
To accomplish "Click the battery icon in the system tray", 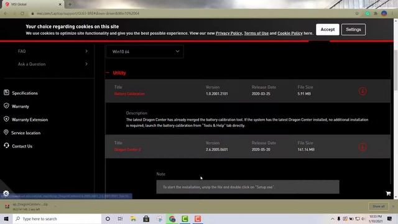I will tap(351, 218).
